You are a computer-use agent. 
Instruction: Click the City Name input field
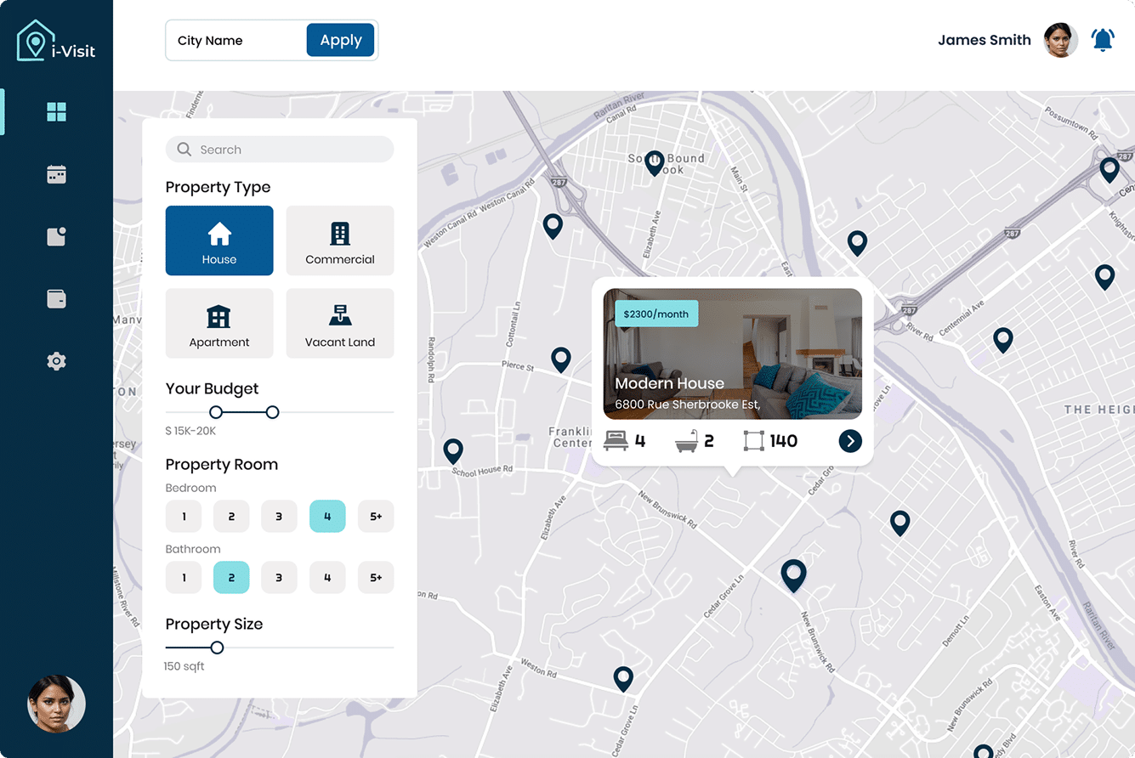click(236, 40)
